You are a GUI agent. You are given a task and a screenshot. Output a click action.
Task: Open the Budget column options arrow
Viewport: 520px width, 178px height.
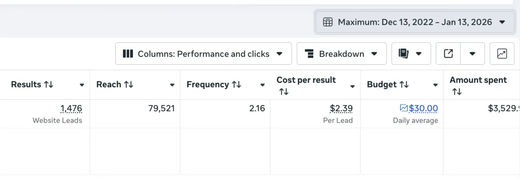435,85
